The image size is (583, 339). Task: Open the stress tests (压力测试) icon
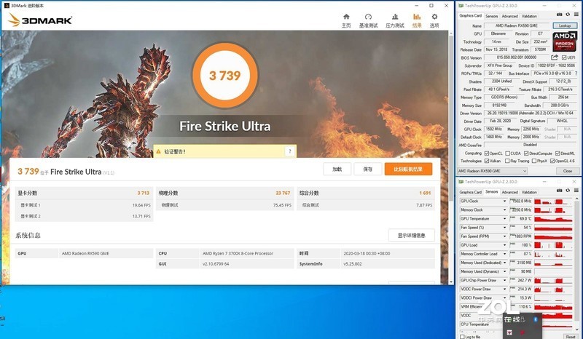(x=395, y=17)
